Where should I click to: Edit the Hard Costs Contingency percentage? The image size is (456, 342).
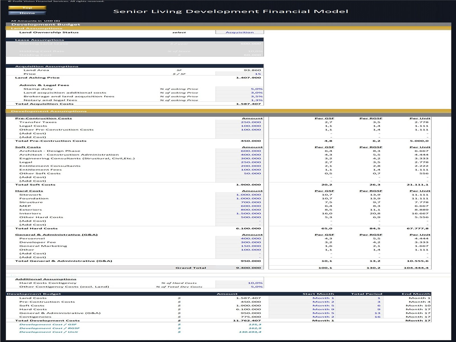[x=239, y=283]
